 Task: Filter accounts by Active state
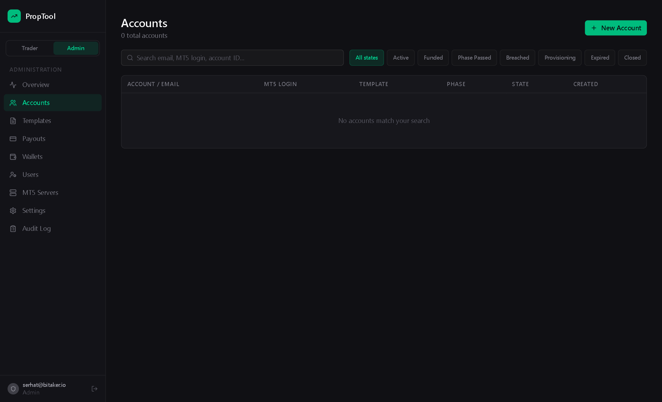401,58
